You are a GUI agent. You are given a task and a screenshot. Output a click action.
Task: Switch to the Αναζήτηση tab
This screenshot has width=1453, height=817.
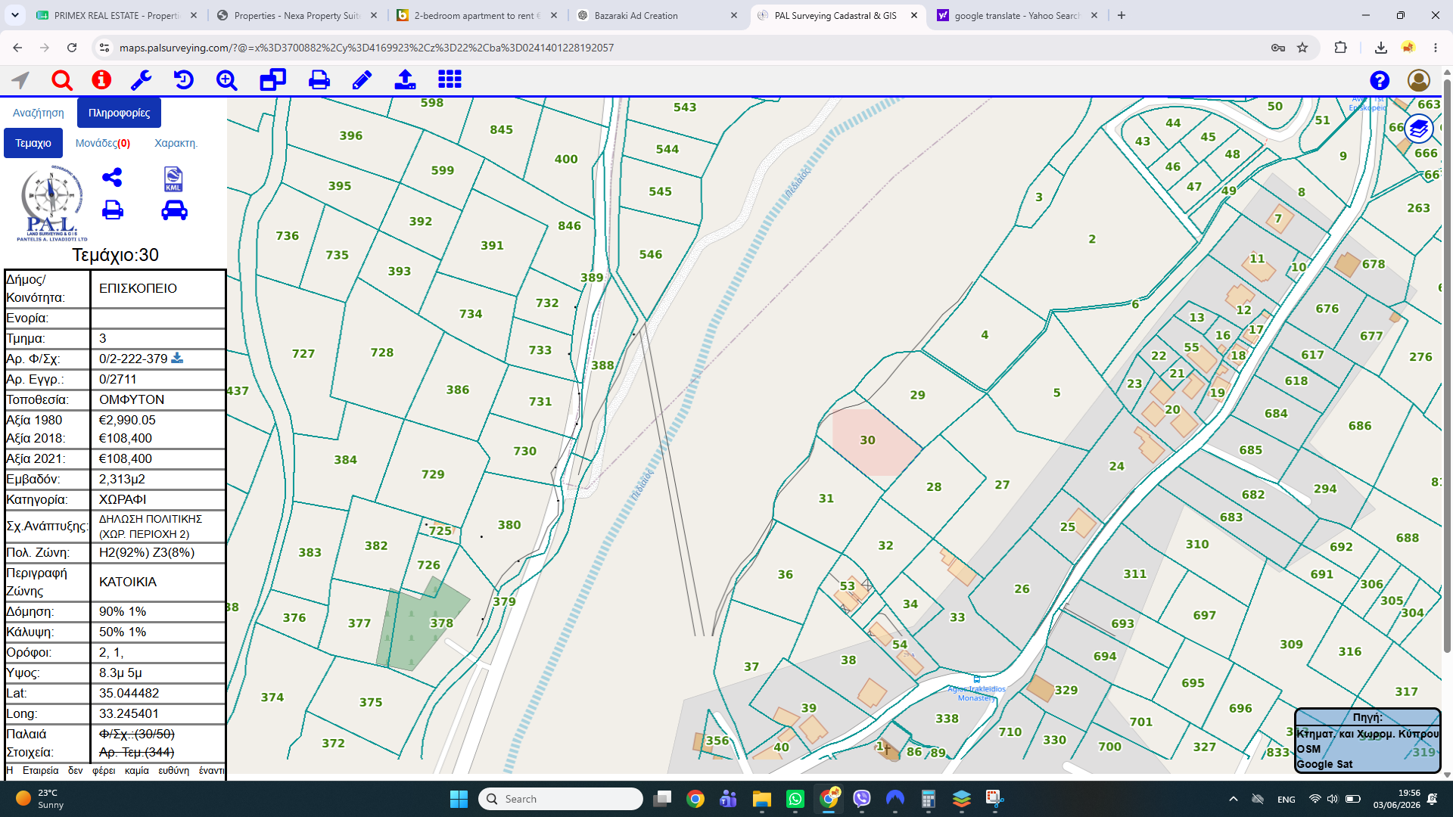click(39, 113)
